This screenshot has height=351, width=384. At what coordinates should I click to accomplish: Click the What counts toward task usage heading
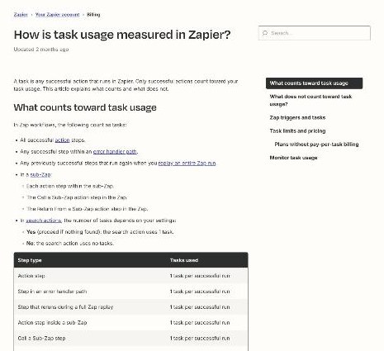85,107
